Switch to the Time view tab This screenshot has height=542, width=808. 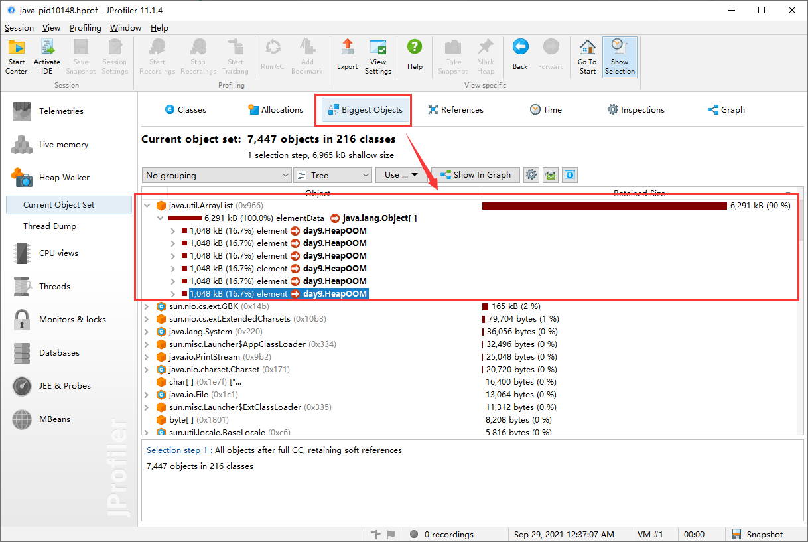[x=545, y=110]
